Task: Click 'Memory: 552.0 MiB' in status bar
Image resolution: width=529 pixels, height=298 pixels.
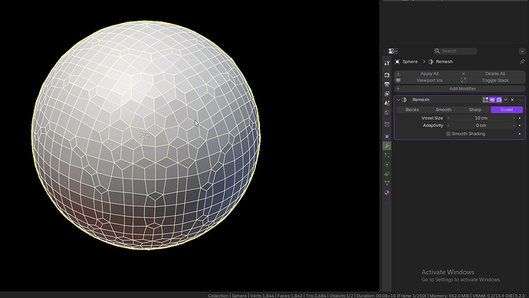Action: (x=449, y=296)
